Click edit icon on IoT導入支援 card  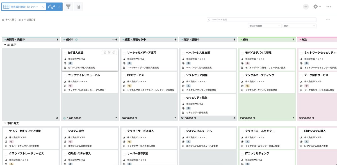109,53
